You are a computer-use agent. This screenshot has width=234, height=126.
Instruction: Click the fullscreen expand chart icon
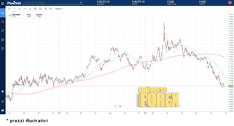click(x=9, y=9)
